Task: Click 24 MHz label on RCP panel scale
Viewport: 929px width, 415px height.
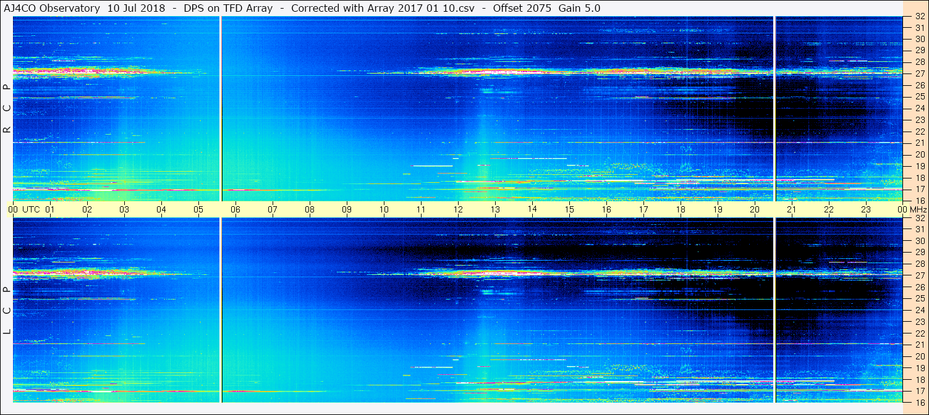Action: pyautogui.click(x=919, y=108)
